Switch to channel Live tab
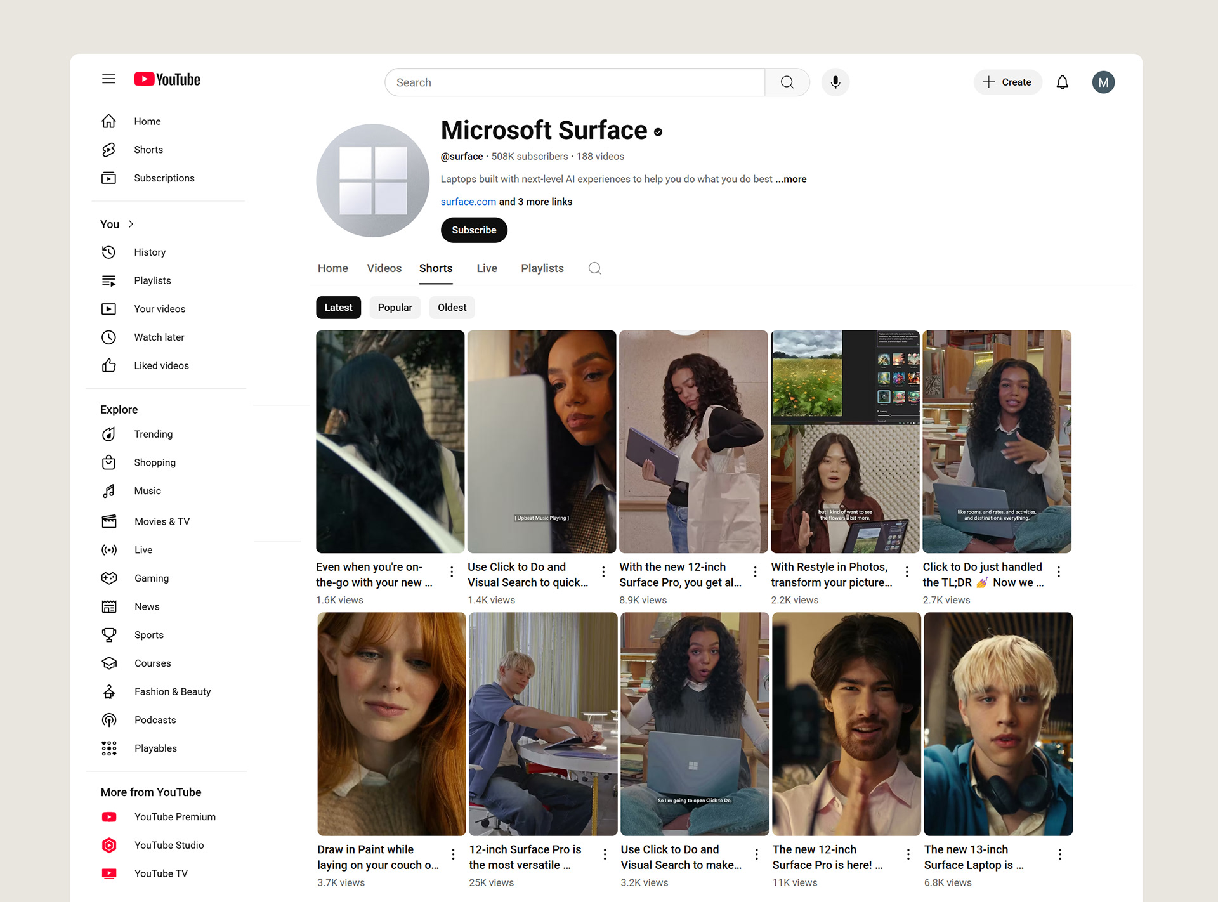 tap(487, 268)
